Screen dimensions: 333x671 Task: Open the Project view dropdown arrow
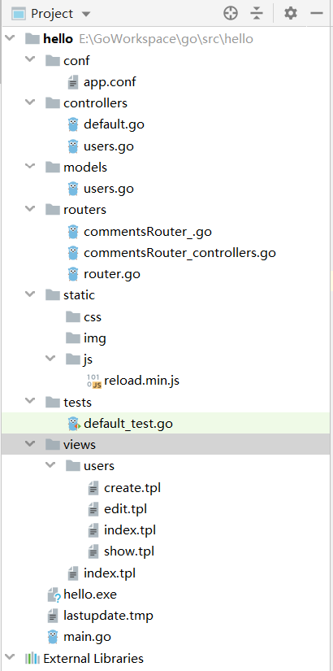pyautogui.click(x=86, y=14)
